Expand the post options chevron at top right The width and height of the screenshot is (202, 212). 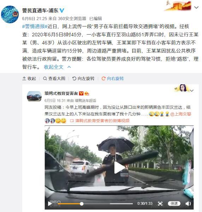pos(196,7)
